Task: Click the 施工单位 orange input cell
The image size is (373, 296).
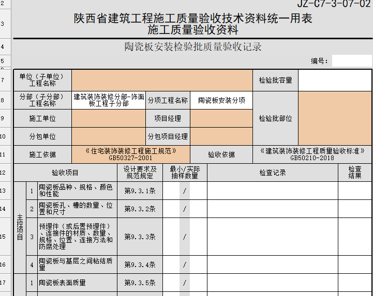Action: point(108,118)
